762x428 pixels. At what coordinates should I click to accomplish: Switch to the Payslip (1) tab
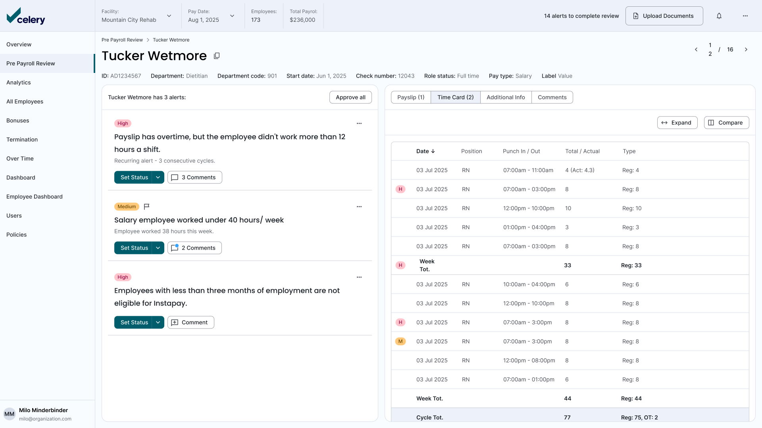pyautogui.click(x=410, y=97)
